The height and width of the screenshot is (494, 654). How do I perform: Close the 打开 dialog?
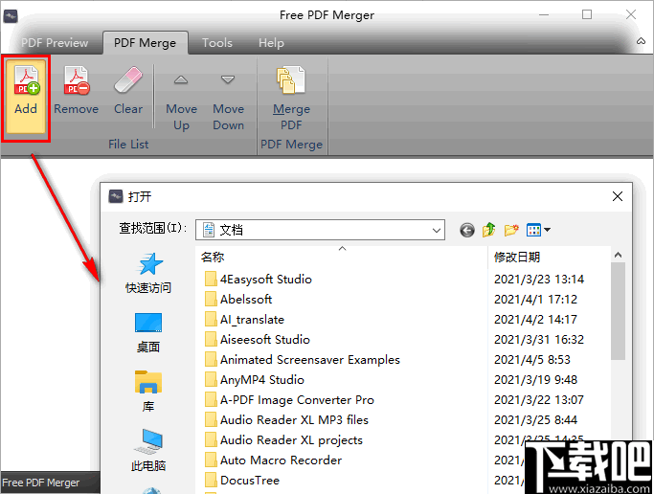tap(618, 196)
